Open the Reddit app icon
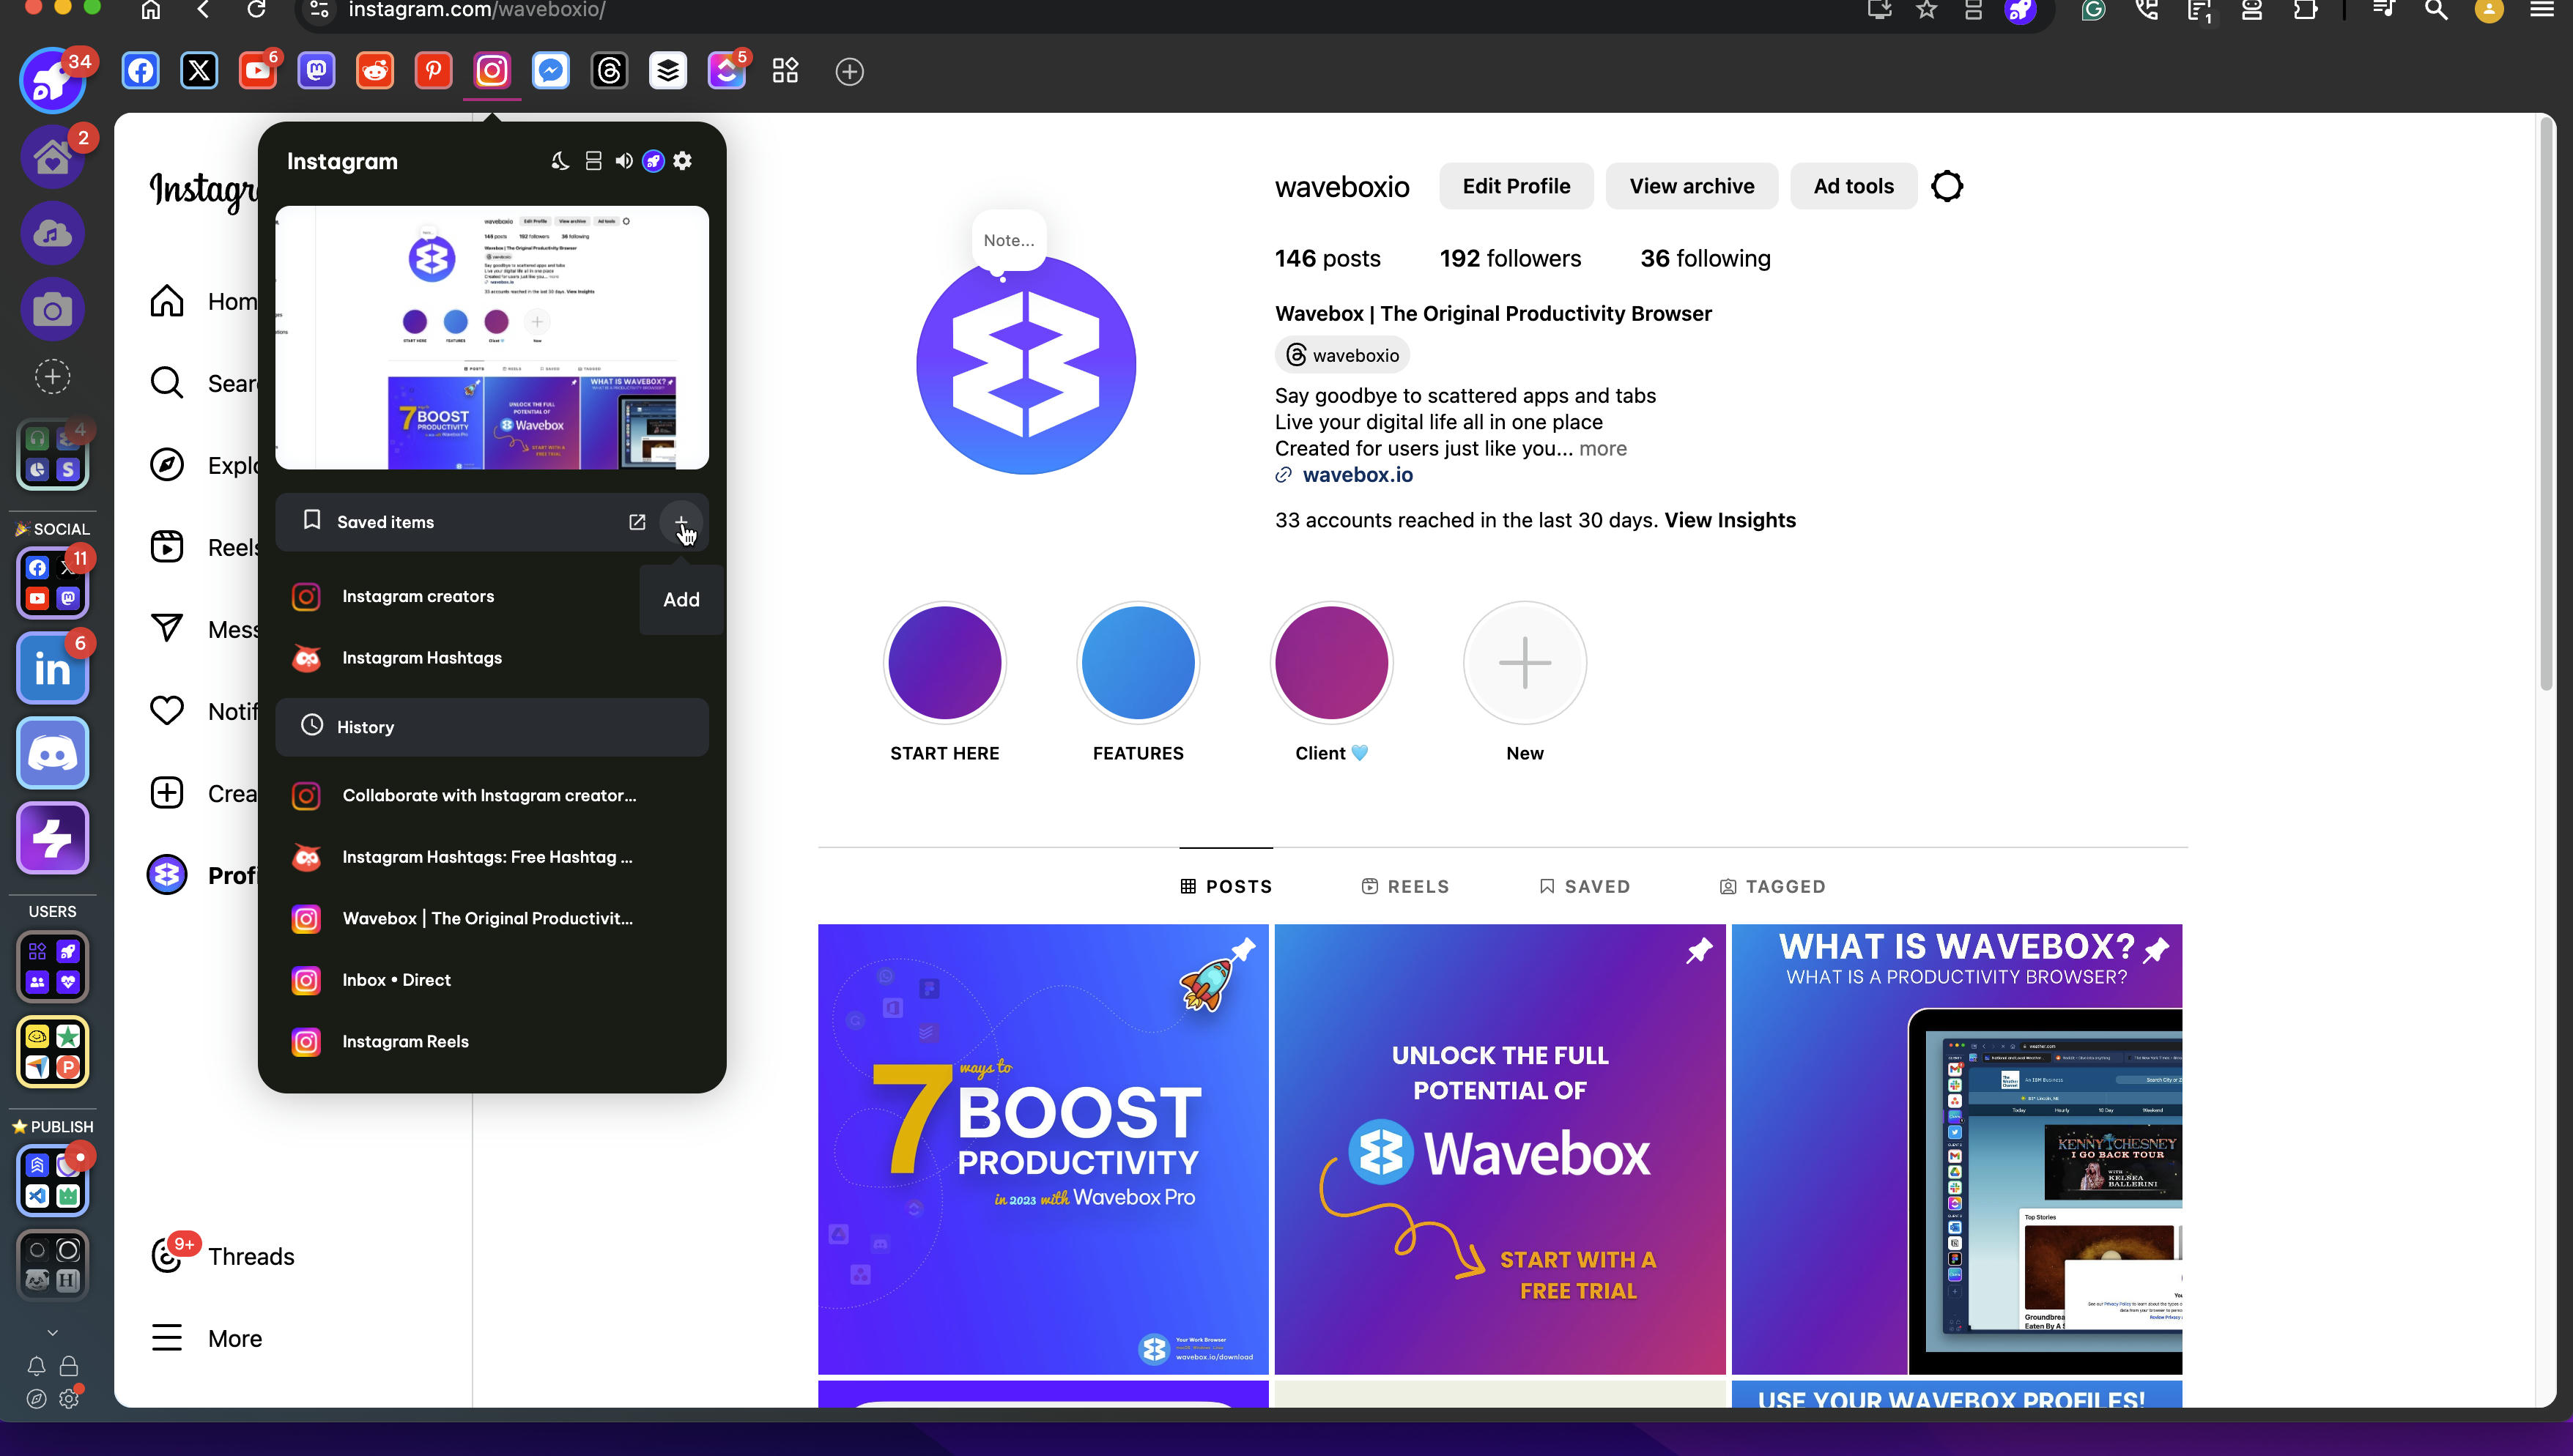Viewport: 2573px width, 1456px height. (x=375, y=71)
